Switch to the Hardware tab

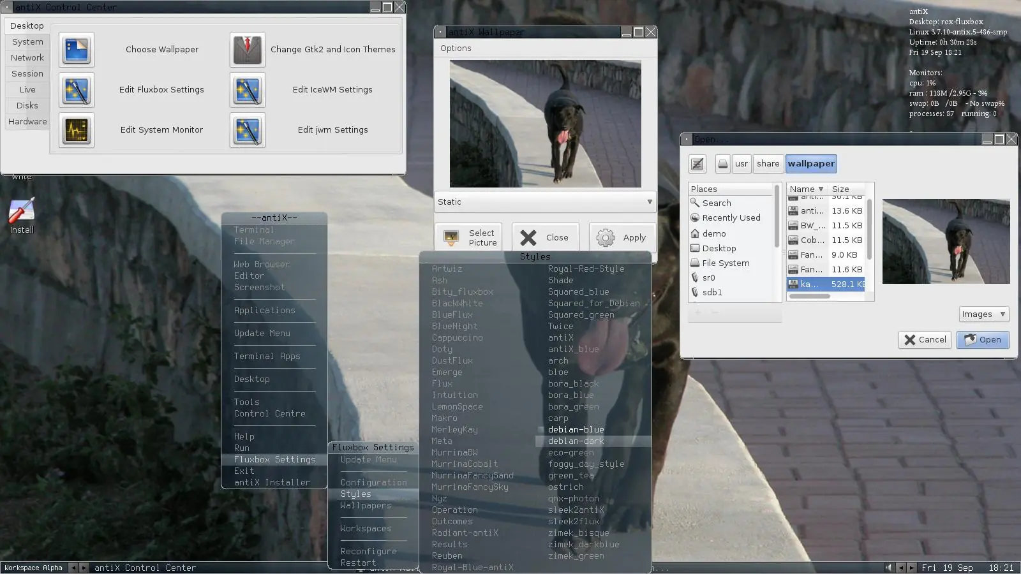coord(27,121)
